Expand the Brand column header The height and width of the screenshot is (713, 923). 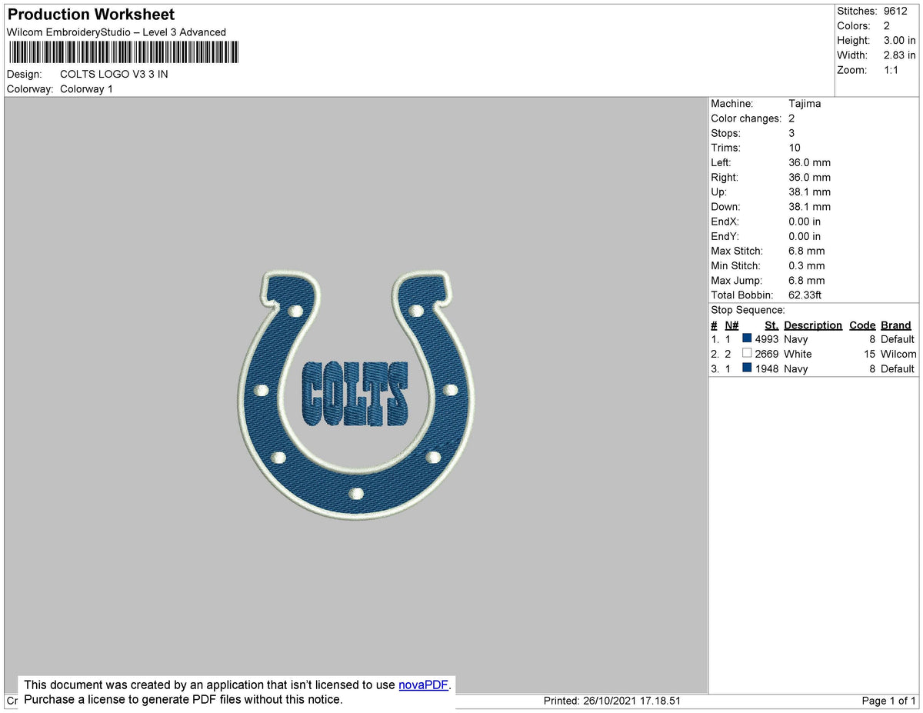pos(896,325)
